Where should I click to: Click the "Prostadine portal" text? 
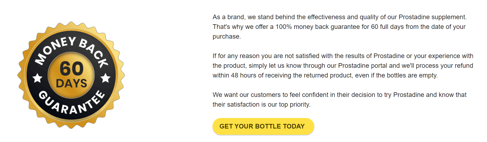tap(363, 66)
